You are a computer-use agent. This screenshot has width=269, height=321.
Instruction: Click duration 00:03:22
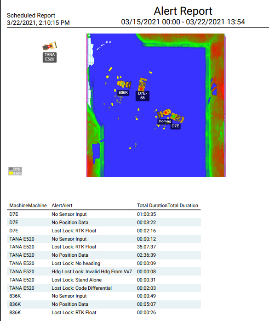pos(146,222)
